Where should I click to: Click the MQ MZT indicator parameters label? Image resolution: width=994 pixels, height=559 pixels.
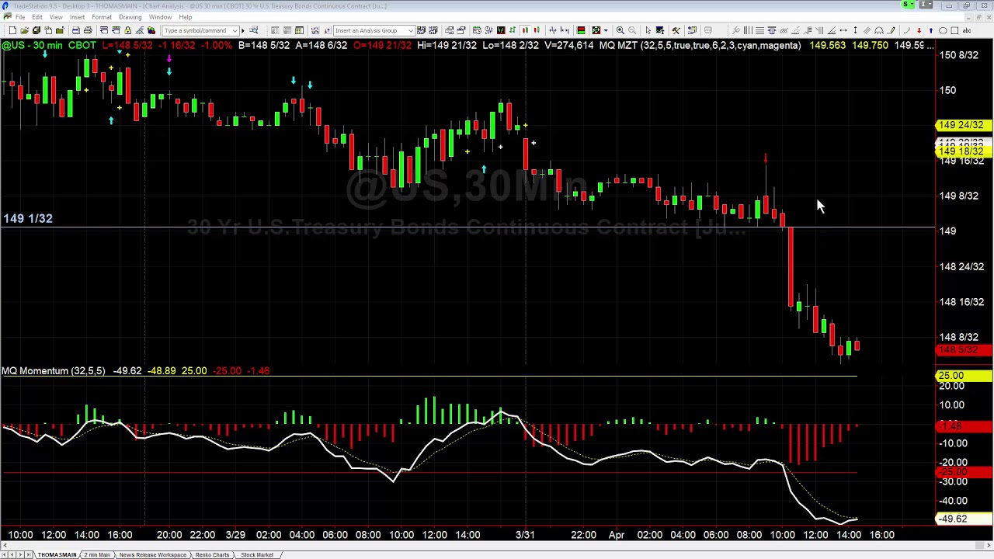700,45
